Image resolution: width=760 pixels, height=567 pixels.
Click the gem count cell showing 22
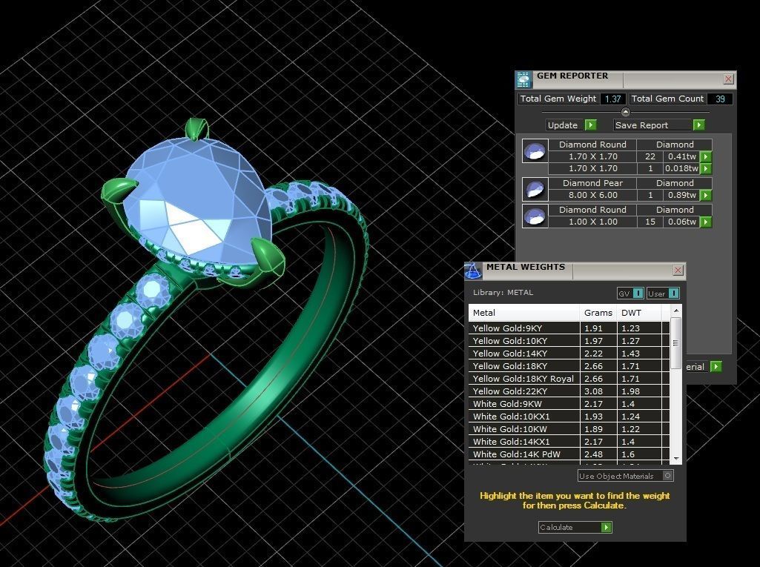pos(650,156)
